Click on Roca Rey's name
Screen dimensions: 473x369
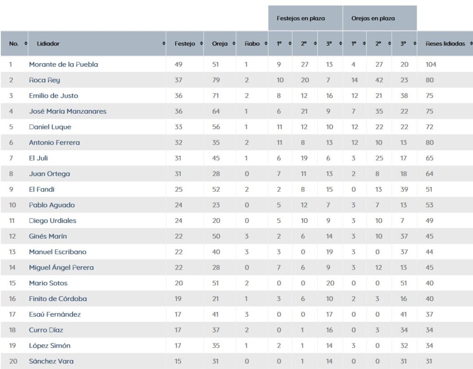[44, 80]
